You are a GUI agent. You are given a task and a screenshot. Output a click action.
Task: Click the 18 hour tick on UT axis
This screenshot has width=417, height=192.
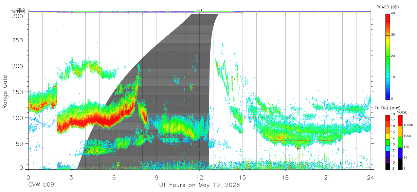pos(285,177)
